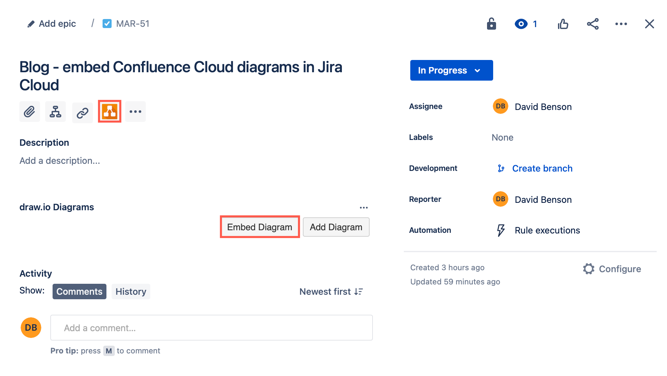The width and height of the screenshot is (667, 376).
Task: Click the Rule executions lightning icon
Action: coord(500,230)
